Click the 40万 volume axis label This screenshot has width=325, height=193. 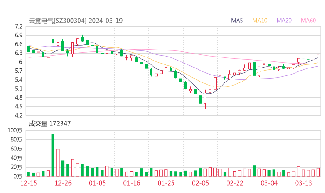point(16,158)
